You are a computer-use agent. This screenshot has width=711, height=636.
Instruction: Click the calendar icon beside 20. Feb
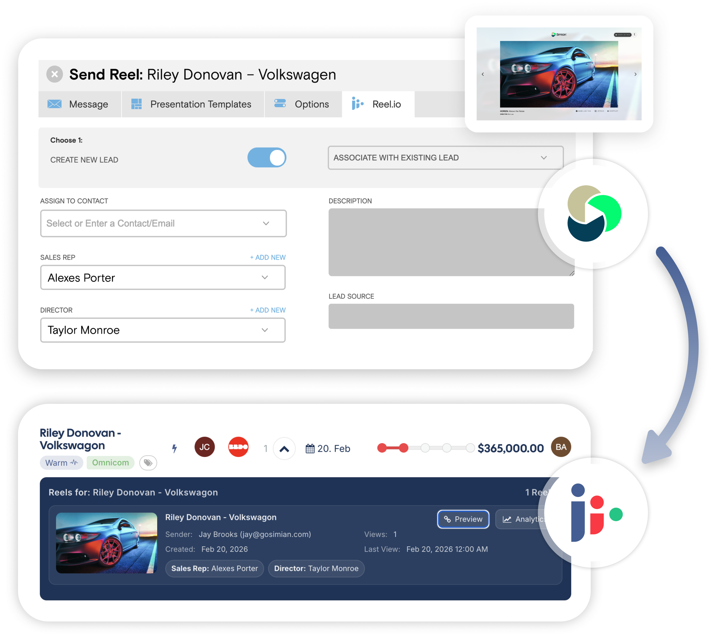pos(310,448)
